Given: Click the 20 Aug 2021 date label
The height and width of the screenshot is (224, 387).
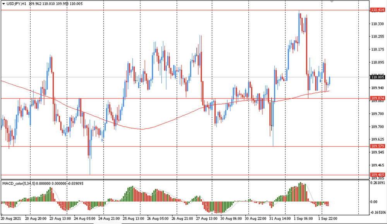Looking at the screenshot, I should 11,219.
